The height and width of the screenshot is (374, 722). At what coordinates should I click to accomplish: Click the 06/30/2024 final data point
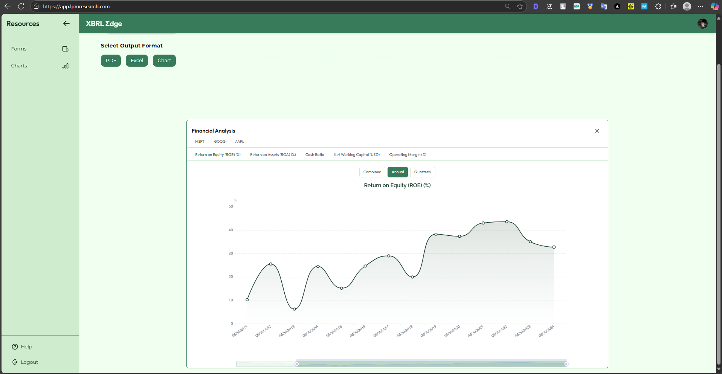[554, 247]
